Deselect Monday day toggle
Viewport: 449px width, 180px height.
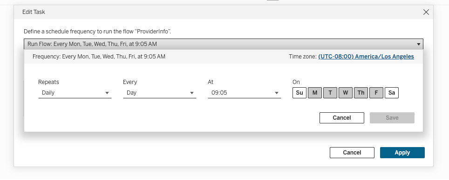[315, 93]
